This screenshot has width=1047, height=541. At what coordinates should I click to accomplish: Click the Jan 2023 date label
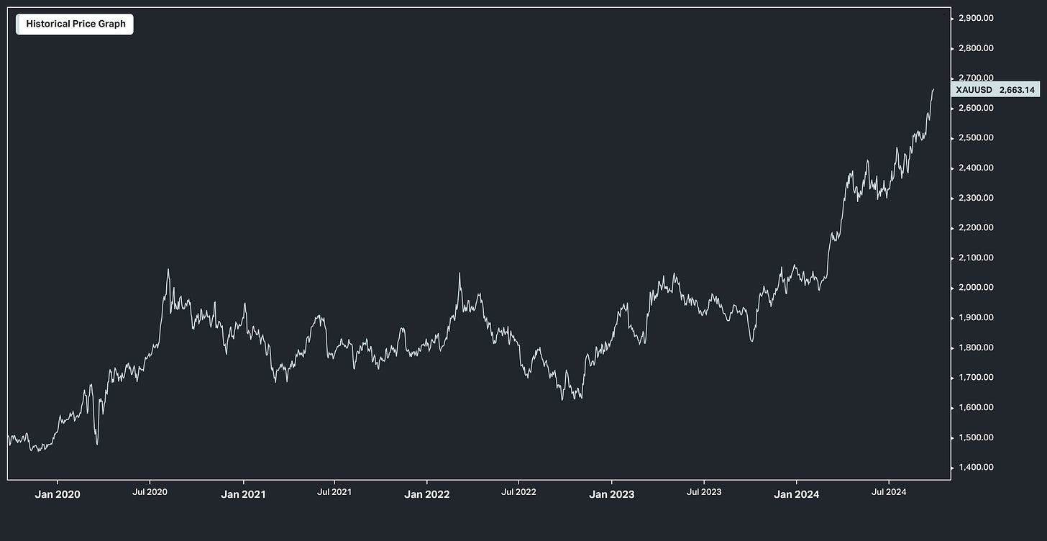(612, 494)
